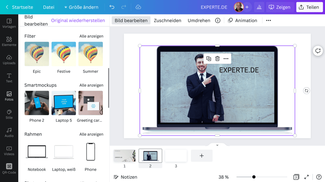Select the Laptop, weiß frame
325x182 pixels.
(64, 152)
